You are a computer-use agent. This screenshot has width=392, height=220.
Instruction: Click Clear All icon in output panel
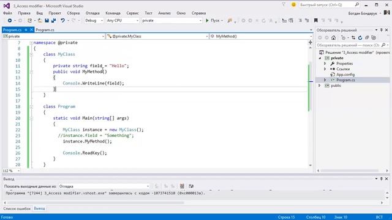182,186
